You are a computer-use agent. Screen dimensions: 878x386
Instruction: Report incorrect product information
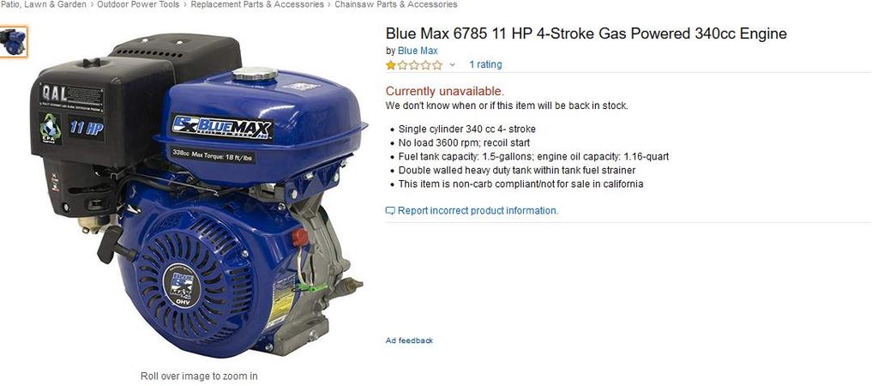(478, 211)
